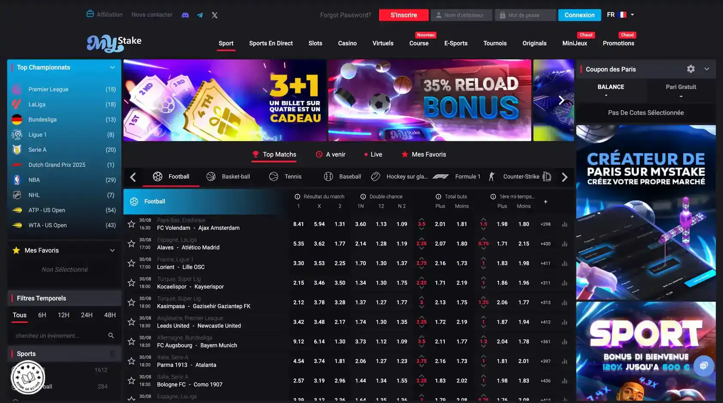
Task: Open stats chart icon for FC Volendam match
Action: pos(565,224)
